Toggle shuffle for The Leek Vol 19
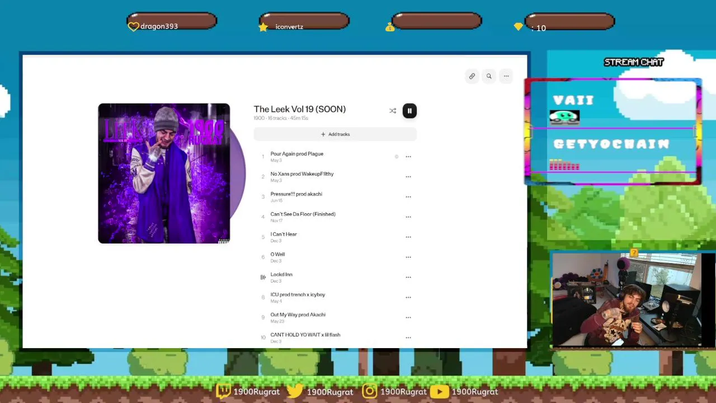 [393, 111]
